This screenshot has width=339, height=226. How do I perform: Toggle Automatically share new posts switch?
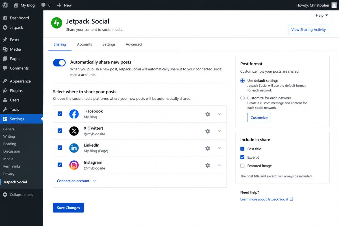point(59,63)
